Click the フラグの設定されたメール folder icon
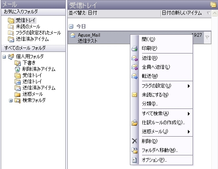The width and height of the screenshot is (218, 169). [x=11, y=33]
